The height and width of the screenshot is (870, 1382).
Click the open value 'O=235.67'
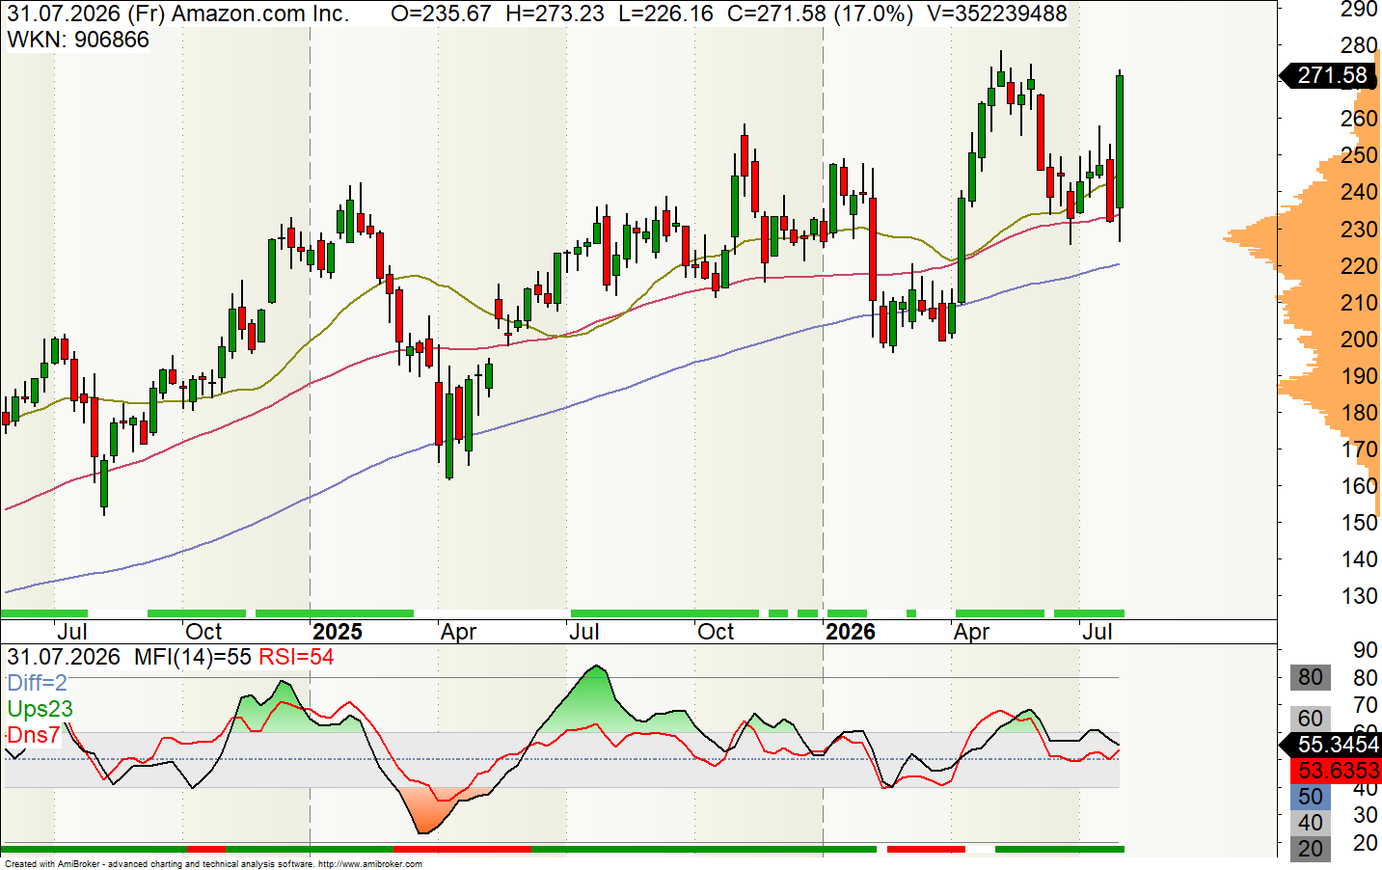coord(442,14)
